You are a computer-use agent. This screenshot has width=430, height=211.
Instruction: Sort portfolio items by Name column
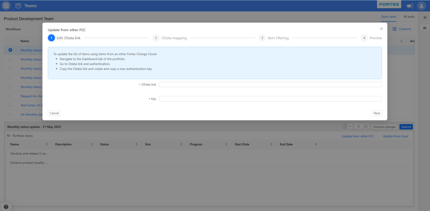click(x=47, y=144)
